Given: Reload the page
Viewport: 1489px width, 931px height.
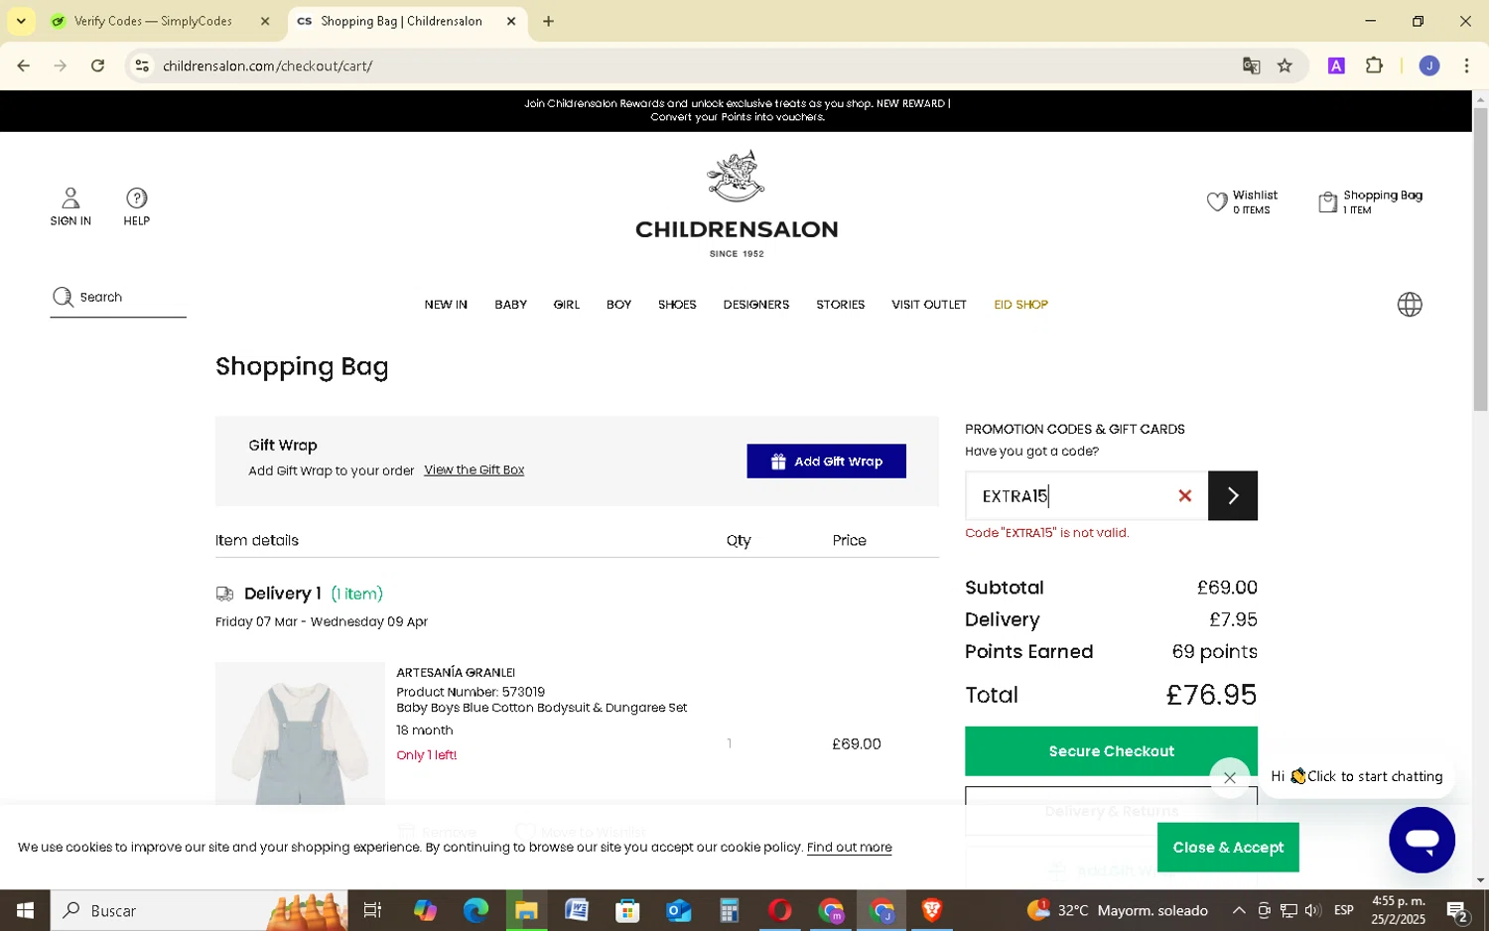Looking at the screenshot, I should pyautogui.click(x=97, y=66).
